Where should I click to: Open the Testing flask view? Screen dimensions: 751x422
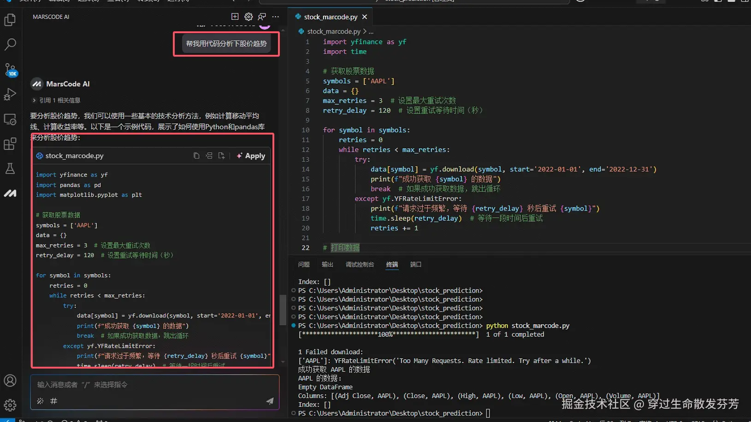pos(10,169)
